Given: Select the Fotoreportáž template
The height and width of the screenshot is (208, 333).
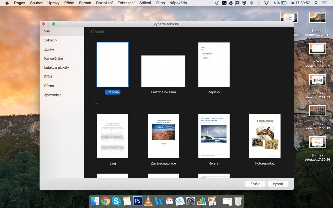Looking at the screenshot, I should coord(265,136).
